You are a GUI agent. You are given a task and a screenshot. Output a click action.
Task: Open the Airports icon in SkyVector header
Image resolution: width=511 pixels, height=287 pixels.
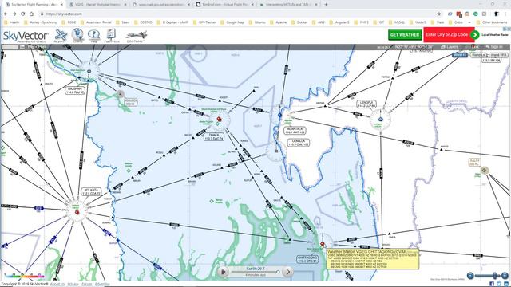[x=61, y=35]
